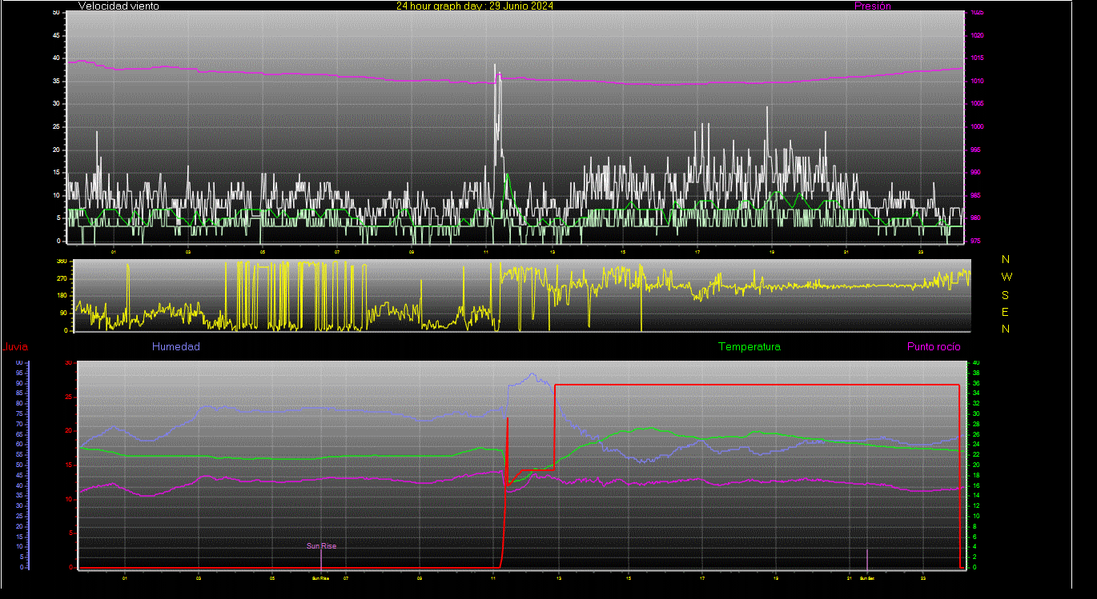Click the 'W' compass letter beside wind direction
Viewport: 1097px width, 599px height.
point(1007,277)
